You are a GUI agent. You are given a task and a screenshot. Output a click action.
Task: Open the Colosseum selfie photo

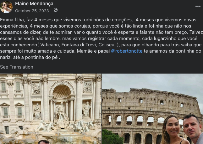(x=152, y=109)
